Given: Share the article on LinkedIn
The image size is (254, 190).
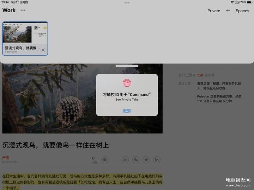Looking at the screenshot, I should (x=157, y=160).
